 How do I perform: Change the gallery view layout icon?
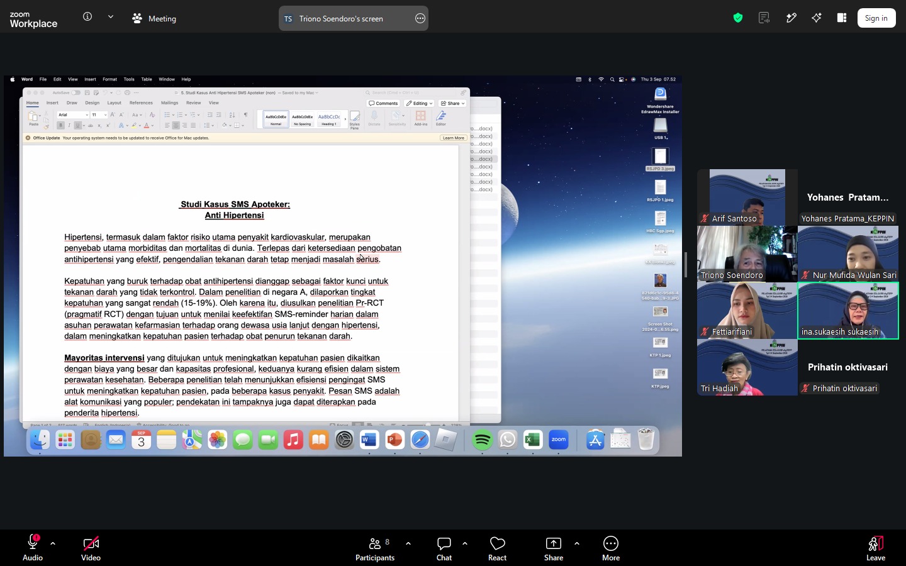[x=842, y=18]
